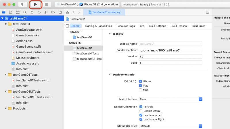Hide the project and targets list
This screenshot has width=230, height=129.
(x=67, y=26)
